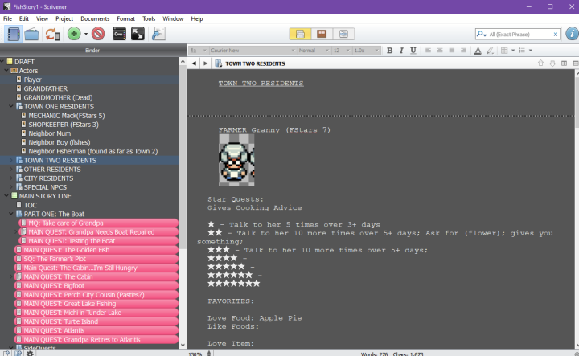
Task: Expand OTHER RESIDENTS folder
Action: pos(11,169)
